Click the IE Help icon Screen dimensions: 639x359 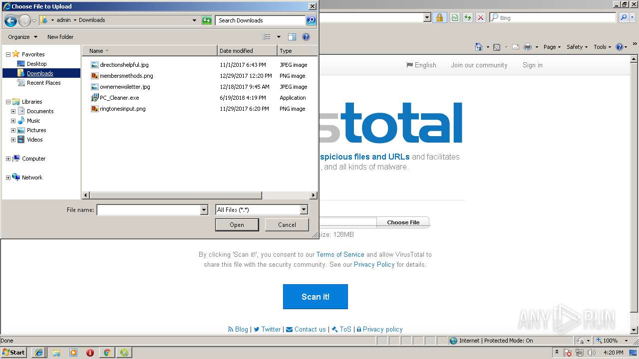click(620, 47)
